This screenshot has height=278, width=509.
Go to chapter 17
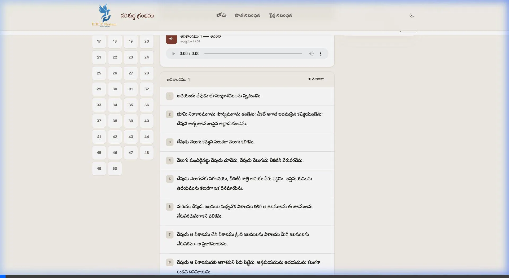click(x=99, y=41)
